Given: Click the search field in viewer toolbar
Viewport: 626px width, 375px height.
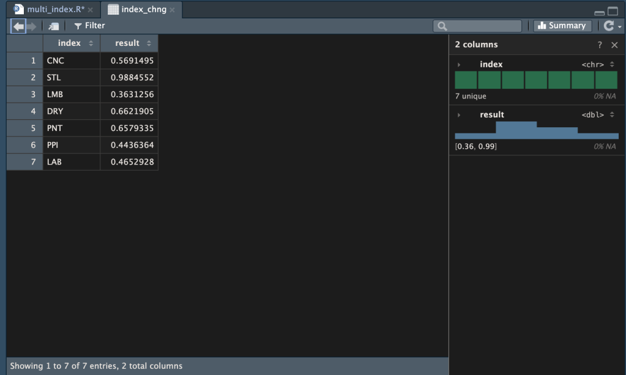Looking at the screenshot, I should (477, 26).
